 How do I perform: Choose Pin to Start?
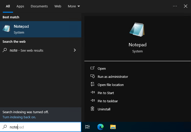click(106, 93)
